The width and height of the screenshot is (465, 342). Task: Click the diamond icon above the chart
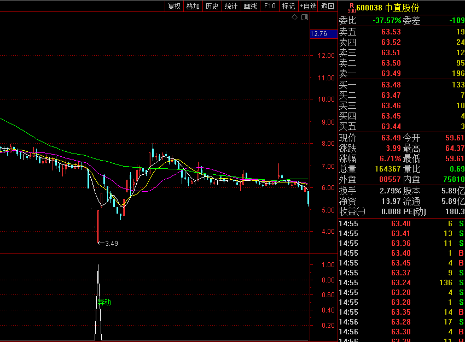[x=294, y=17]
